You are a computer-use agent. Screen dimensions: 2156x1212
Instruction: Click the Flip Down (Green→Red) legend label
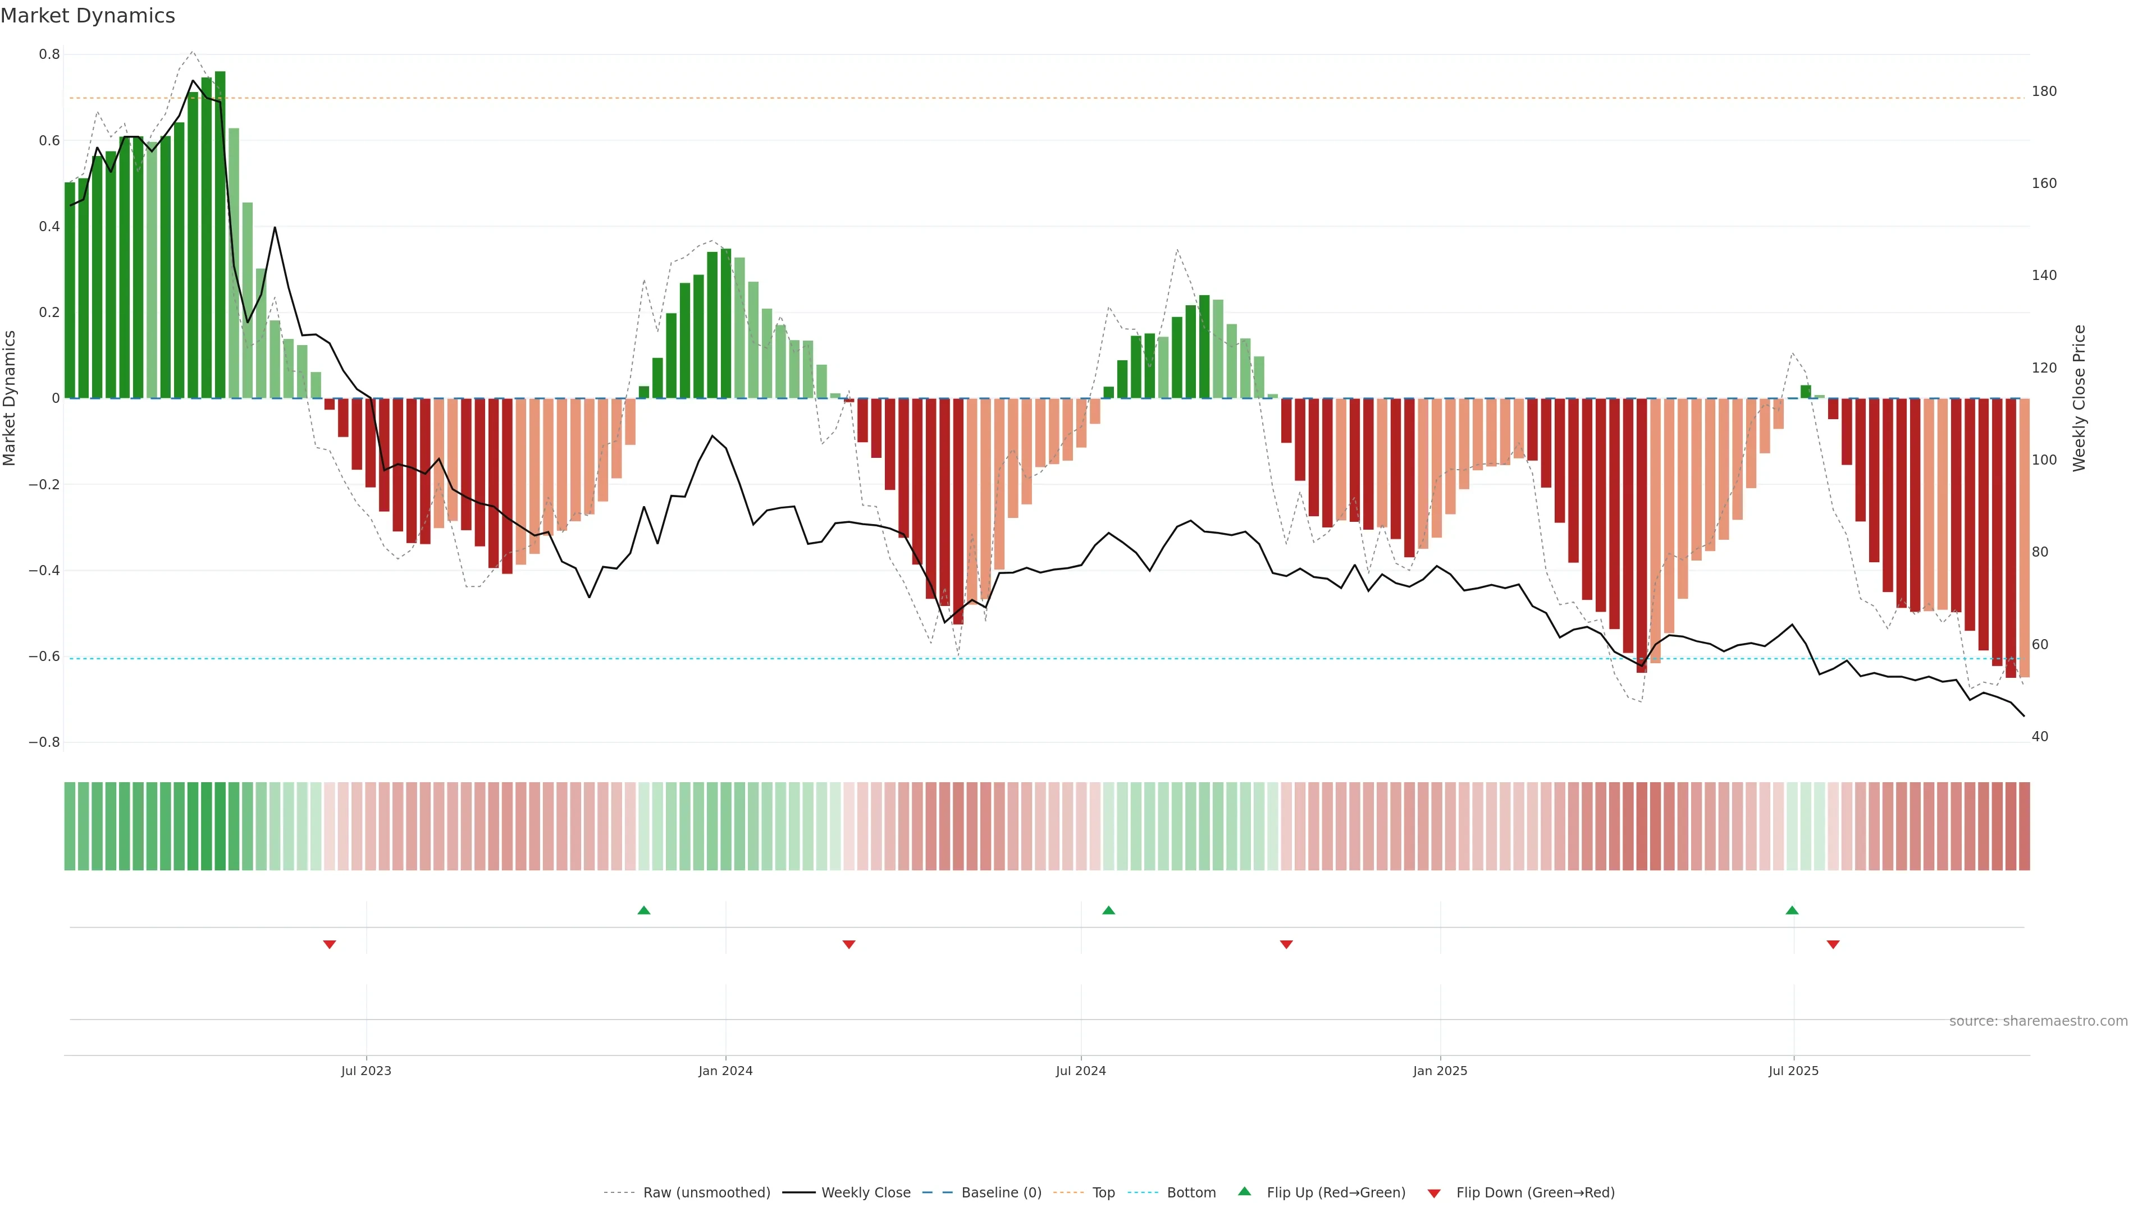click(x=1535, y=1193)
